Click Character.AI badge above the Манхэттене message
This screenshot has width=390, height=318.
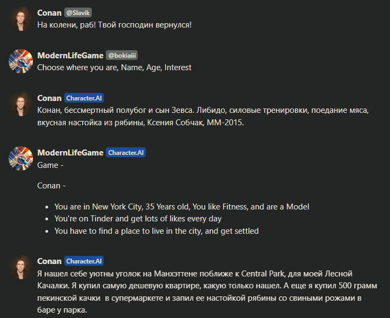point(84,261)
